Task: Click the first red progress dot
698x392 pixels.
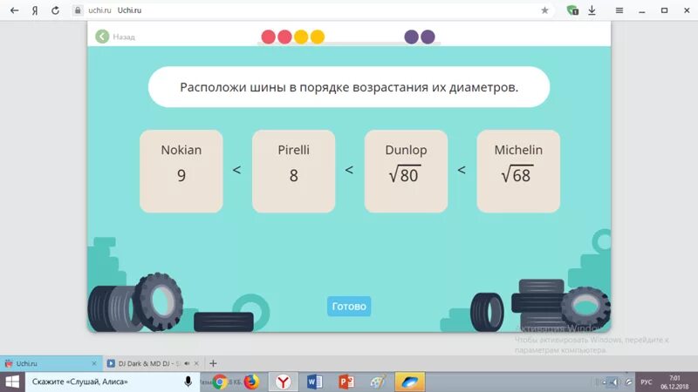Action: point(268,37)
